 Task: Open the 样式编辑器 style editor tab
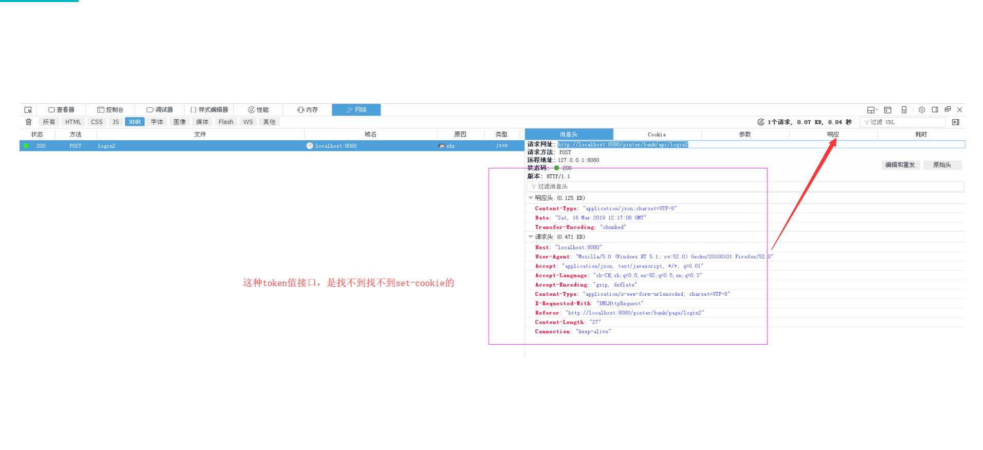(209, 110)
